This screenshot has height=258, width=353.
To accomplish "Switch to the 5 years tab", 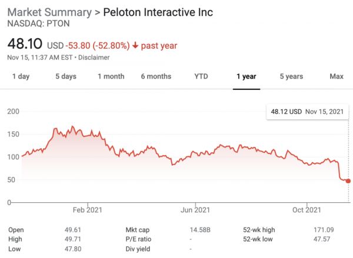I will tap(291, 76).
